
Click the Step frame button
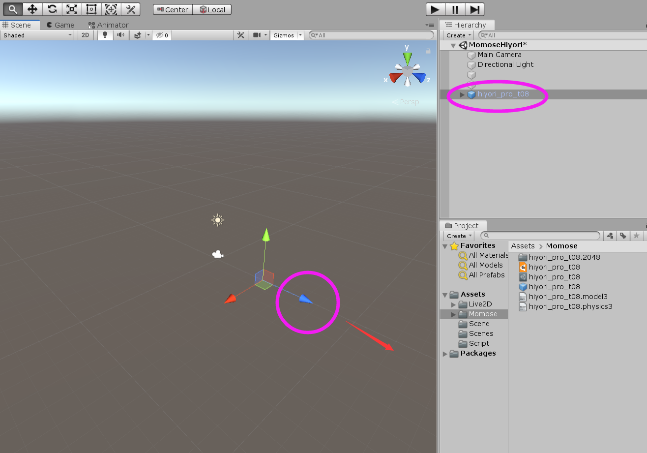coord(474,9)
